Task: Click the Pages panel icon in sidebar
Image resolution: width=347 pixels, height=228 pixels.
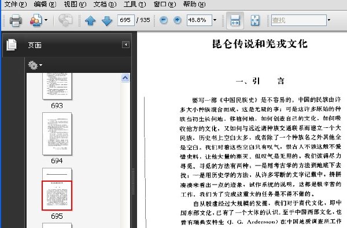Action: point(12,45)
